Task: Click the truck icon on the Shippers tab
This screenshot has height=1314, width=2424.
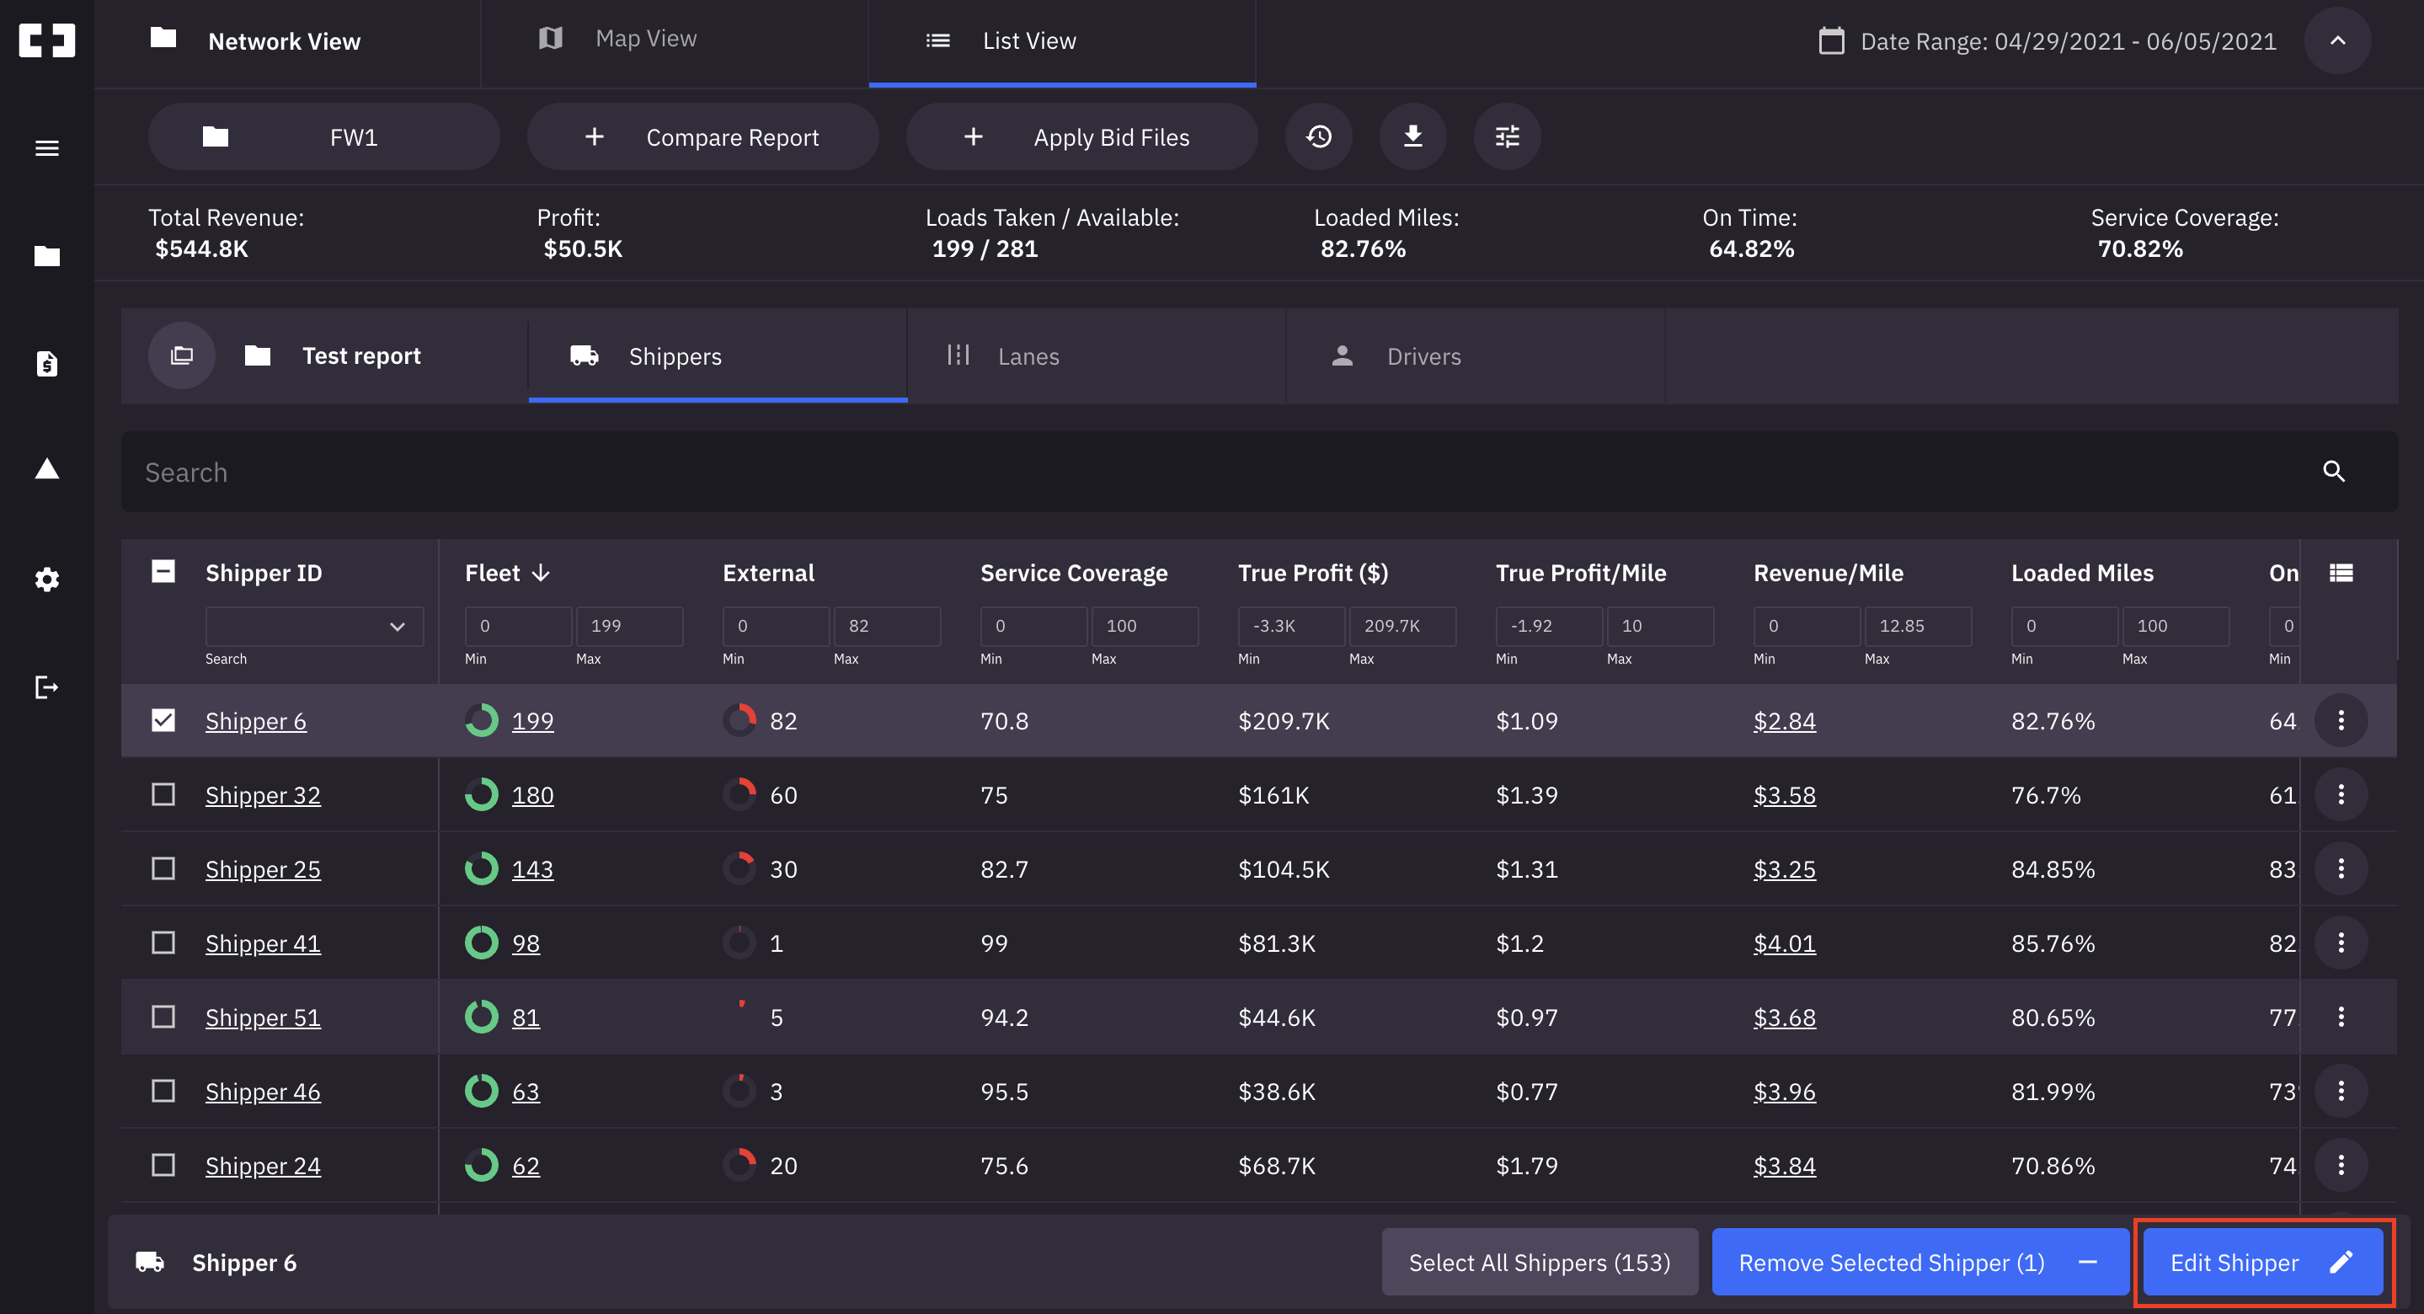Action: pos(584,355)
